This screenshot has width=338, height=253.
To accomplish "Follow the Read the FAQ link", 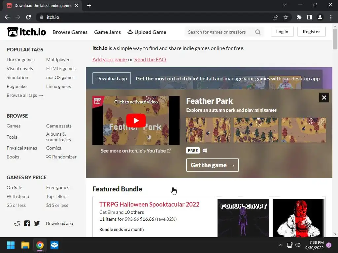I will [x=150, y=59].
